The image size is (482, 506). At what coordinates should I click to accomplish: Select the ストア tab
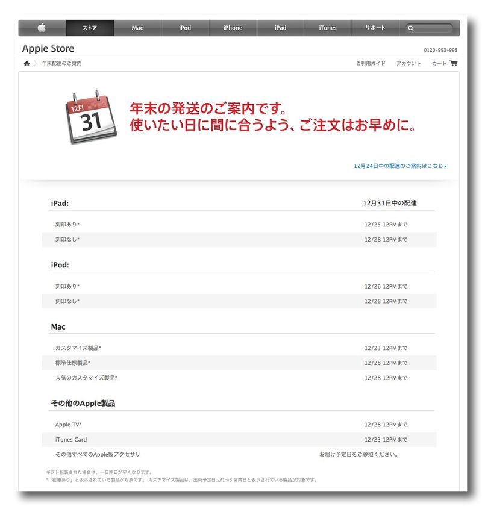pos(90,28)
